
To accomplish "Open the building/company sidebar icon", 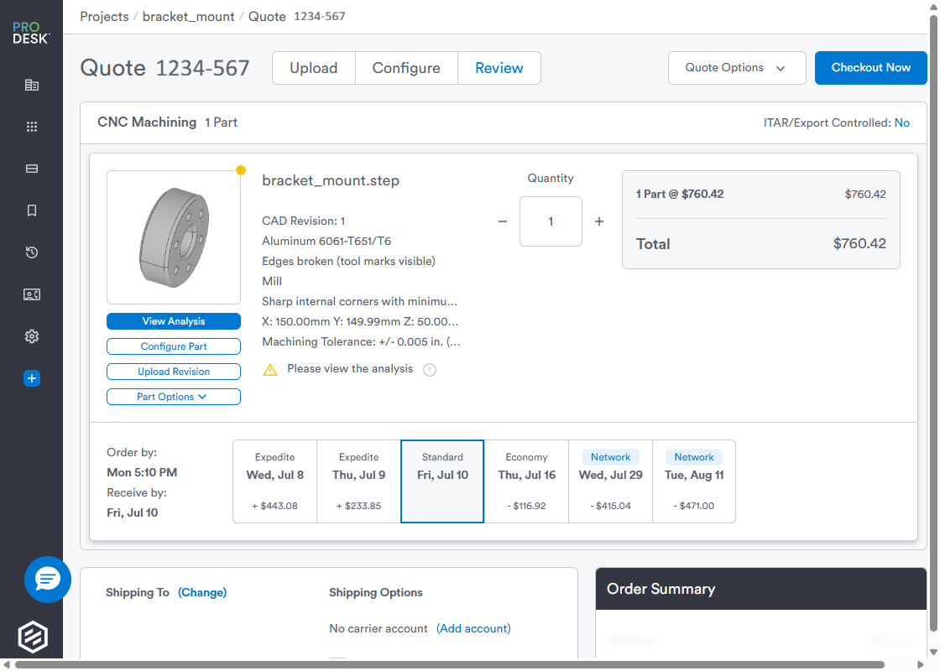I will click(32, 85).
